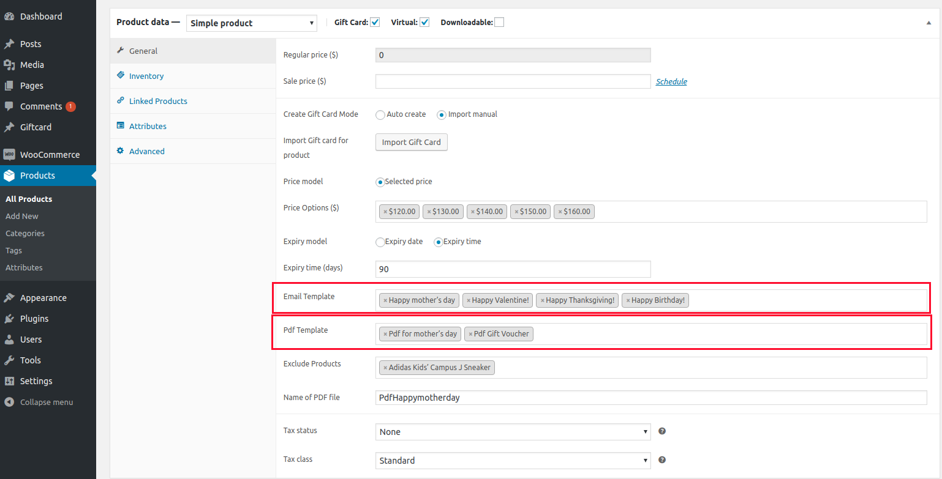This screenshot has height=479, width=942.
Task: Open the Add New product link
Action: tap(22, 216)
